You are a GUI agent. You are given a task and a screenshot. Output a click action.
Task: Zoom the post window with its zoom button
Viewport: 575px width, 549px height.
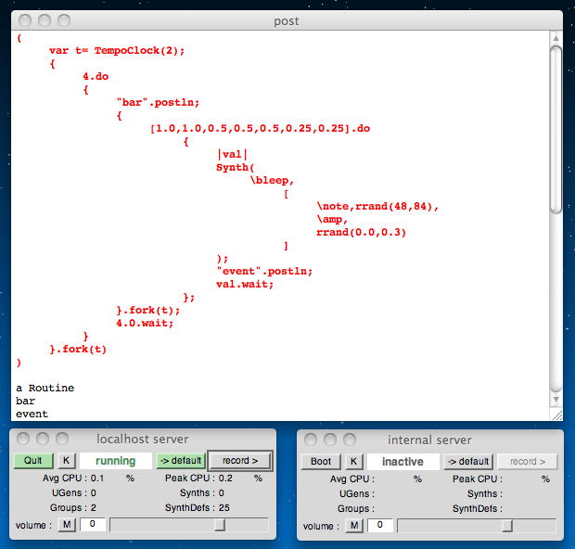[x=64, y=20]
